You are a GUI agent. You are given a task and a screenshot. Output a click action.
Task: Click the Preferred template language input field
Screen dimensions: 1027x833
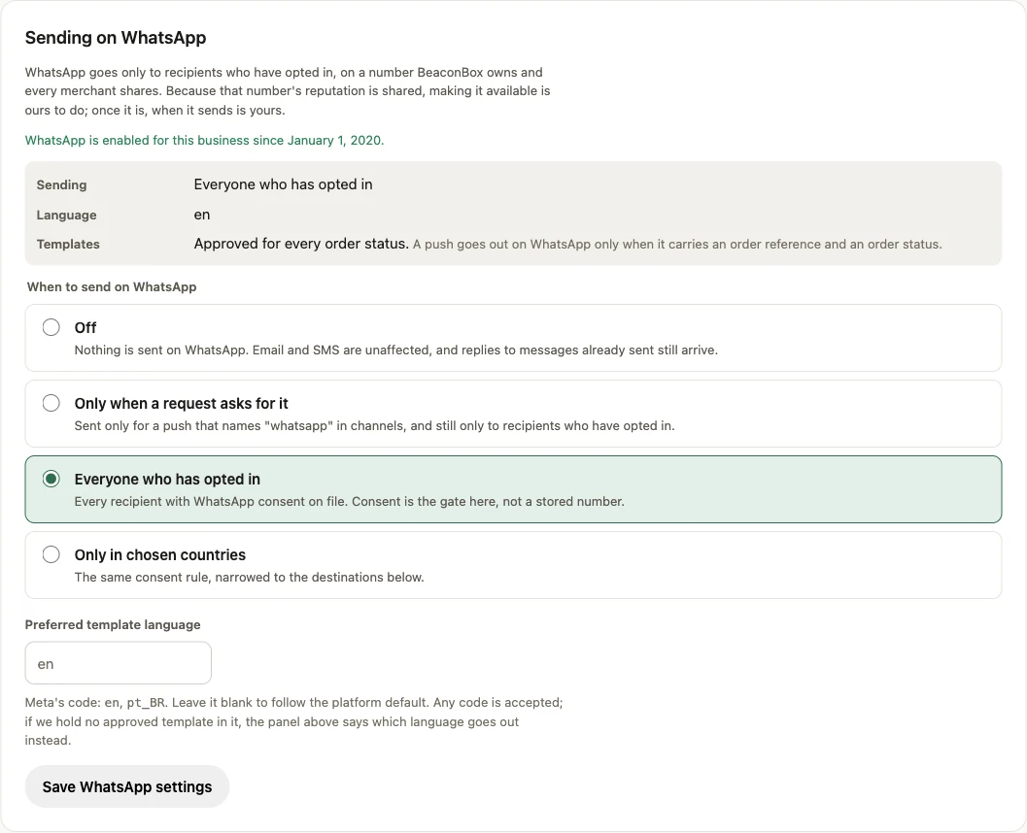118,663
